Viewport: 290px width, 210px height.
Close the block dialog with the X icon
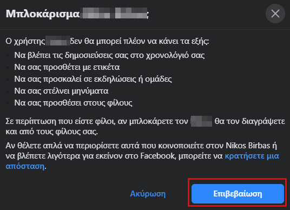[x=275, y=14]
